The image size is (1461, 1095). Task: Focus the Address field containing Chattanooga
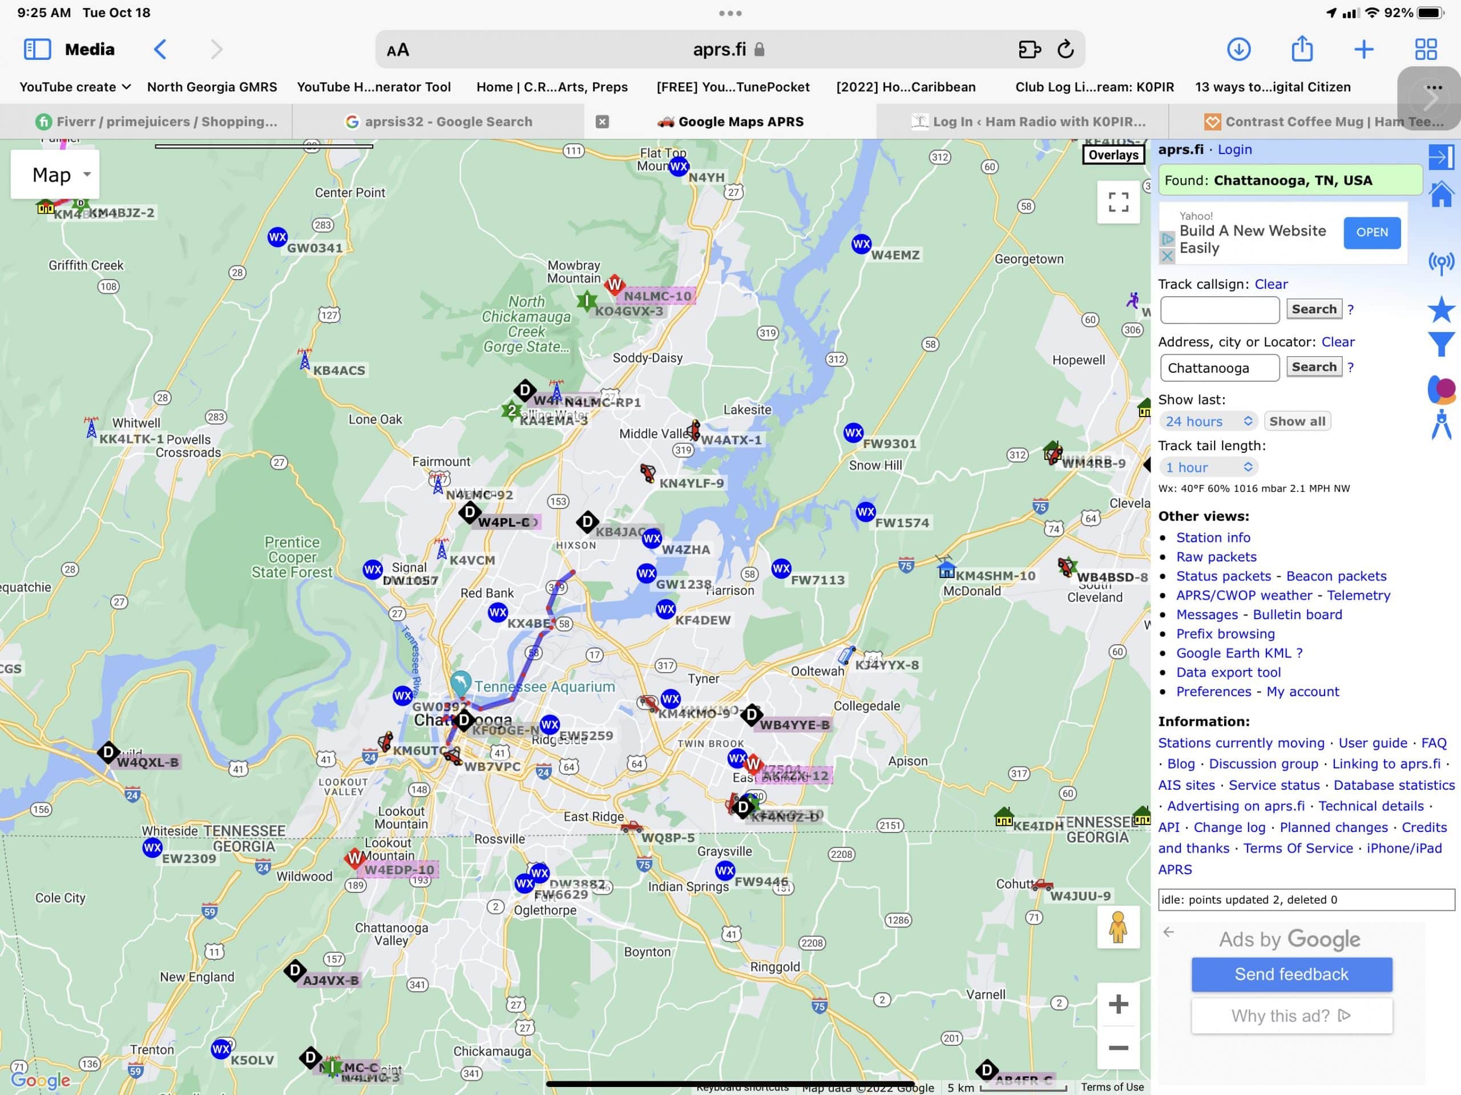pos(1219,368)
